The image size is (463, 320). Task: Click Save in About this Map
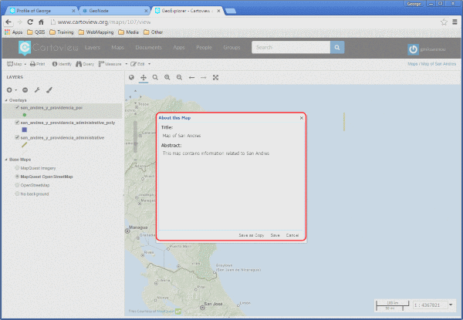(275, 235)
